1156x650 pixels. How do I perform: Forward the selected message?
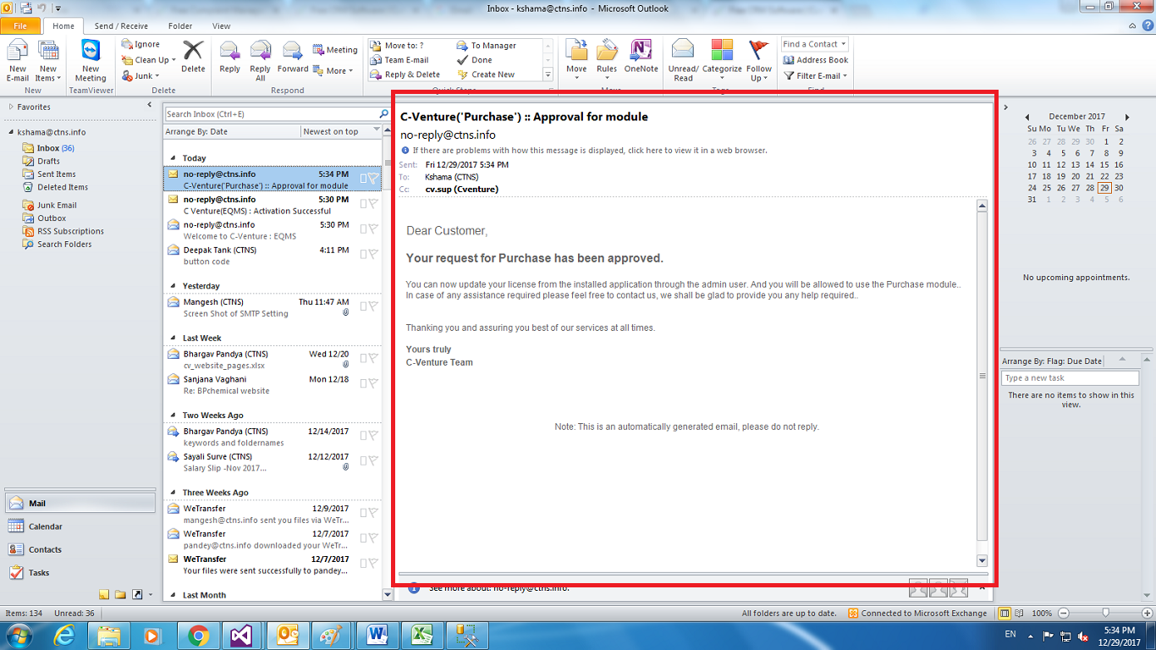[293, 58]
